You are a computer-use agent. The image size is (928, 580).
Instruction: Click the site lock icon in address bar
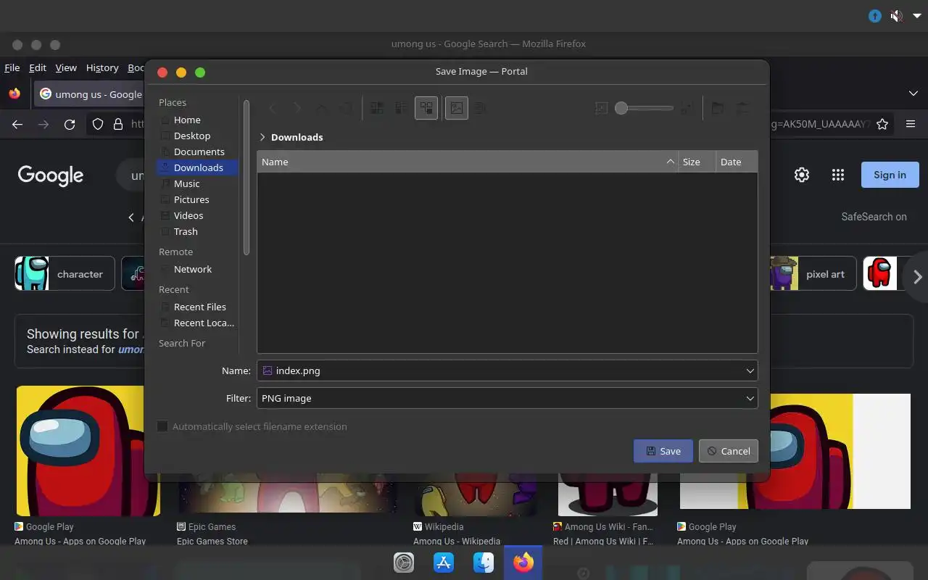click(118, 125)
